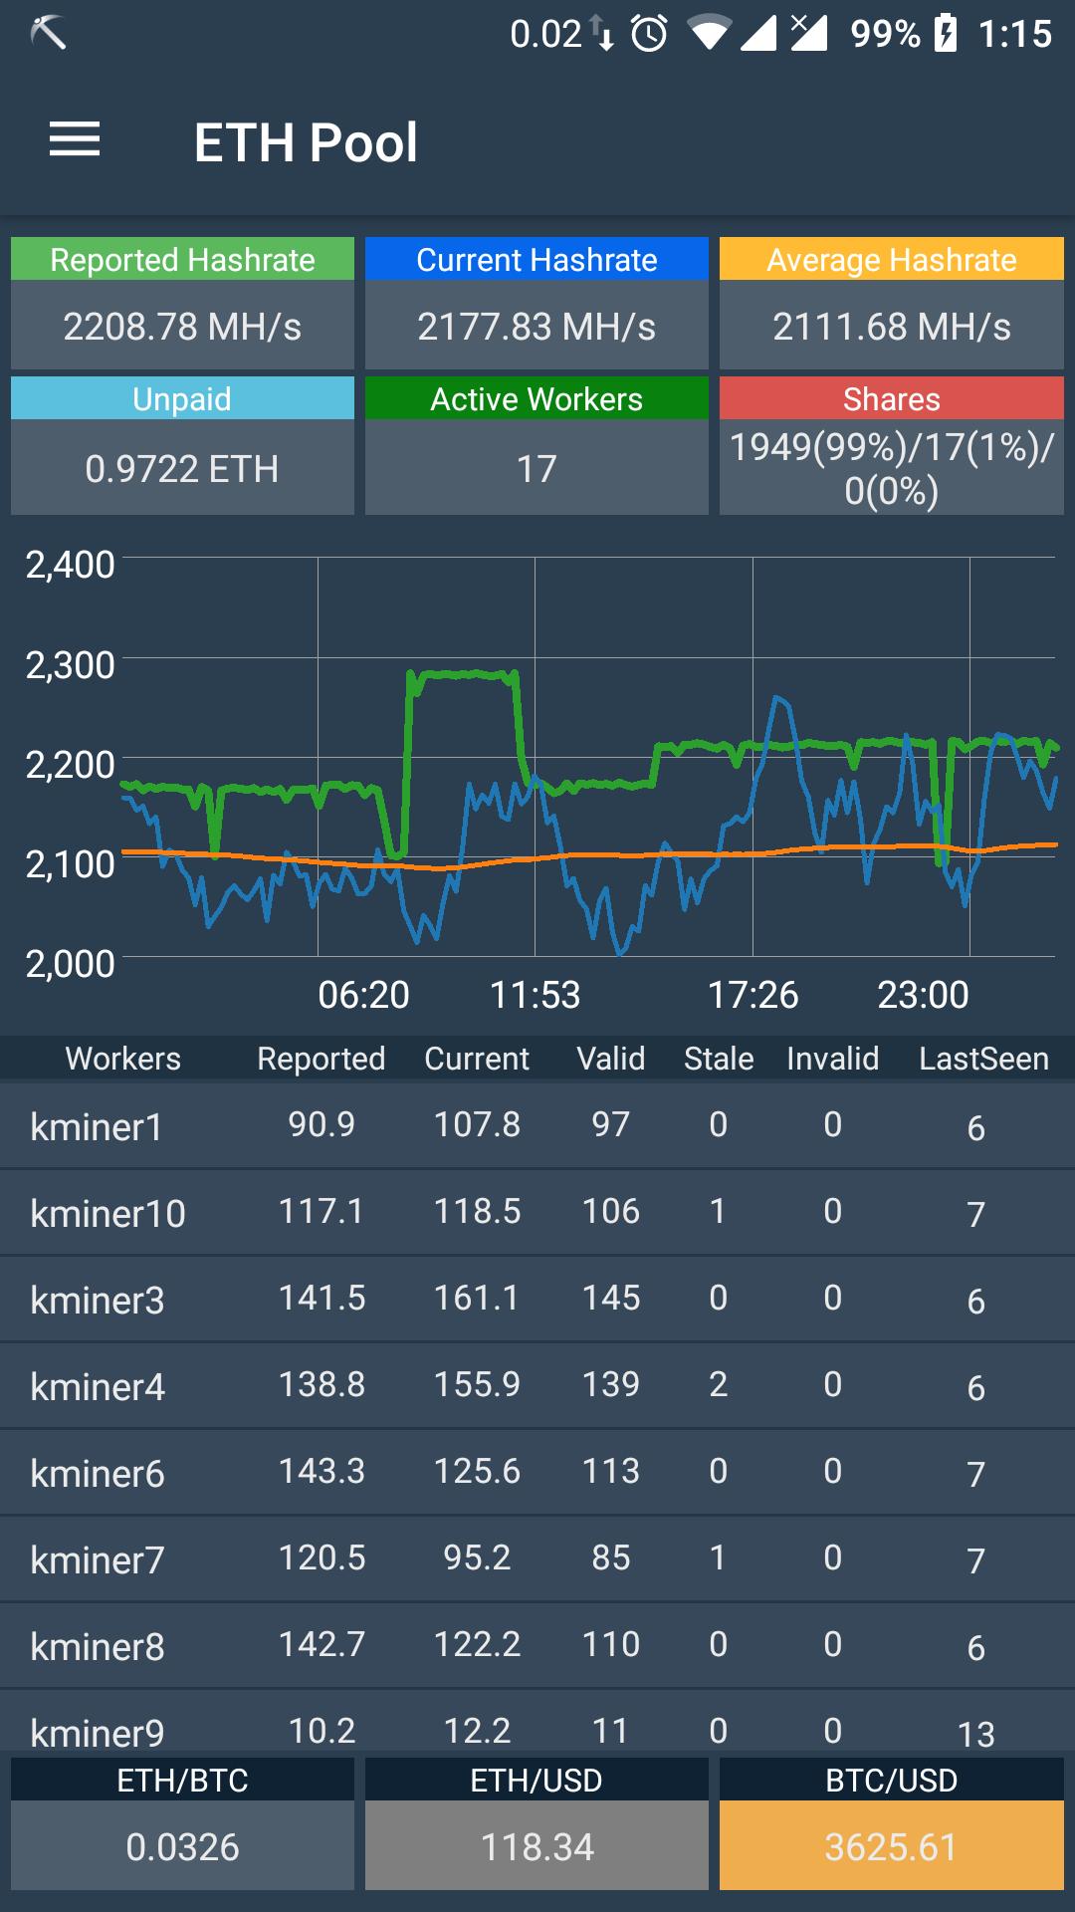The width and height of the screenshot is (1075, 1912).
Task: Sort by the LastSeen column header
Action: pyautogui.click(x=983, y=1059)
